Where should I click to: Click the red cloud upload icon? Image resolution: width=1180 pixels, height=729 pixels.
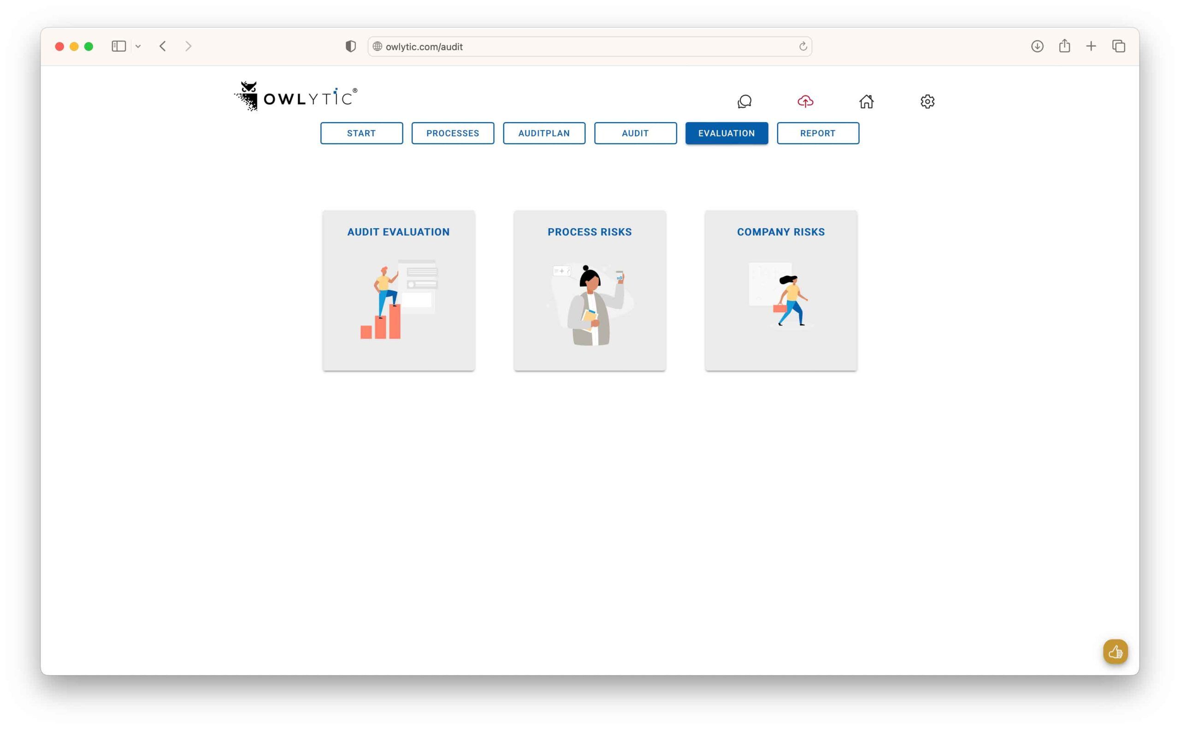[x=805, y=101]
